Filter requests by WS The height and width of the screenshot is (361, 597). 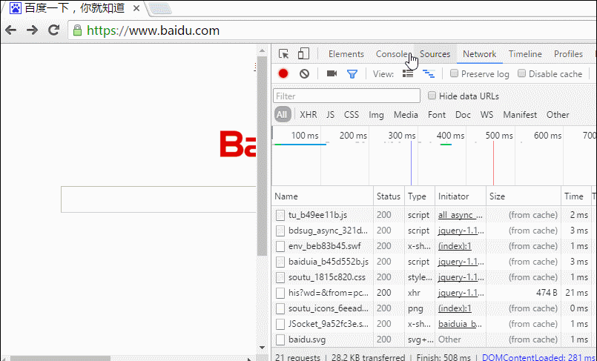486,114
